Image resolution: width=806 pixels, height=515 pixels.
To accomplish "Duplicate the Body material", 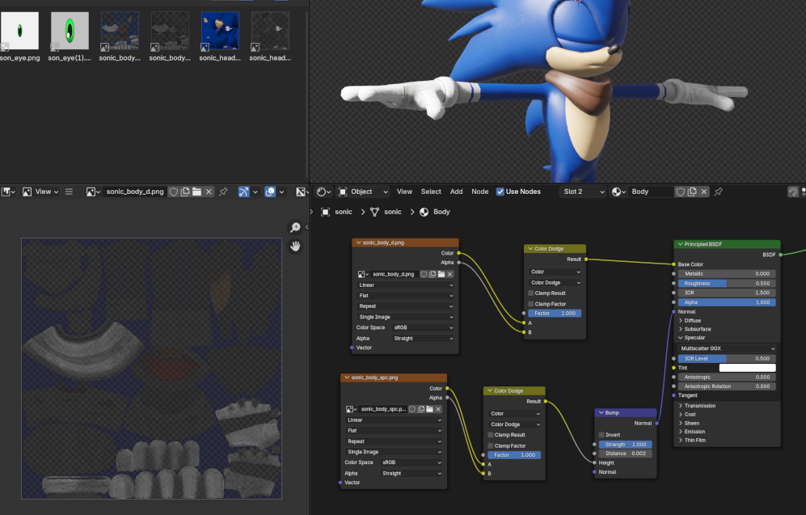I will [x=692, y=192].
